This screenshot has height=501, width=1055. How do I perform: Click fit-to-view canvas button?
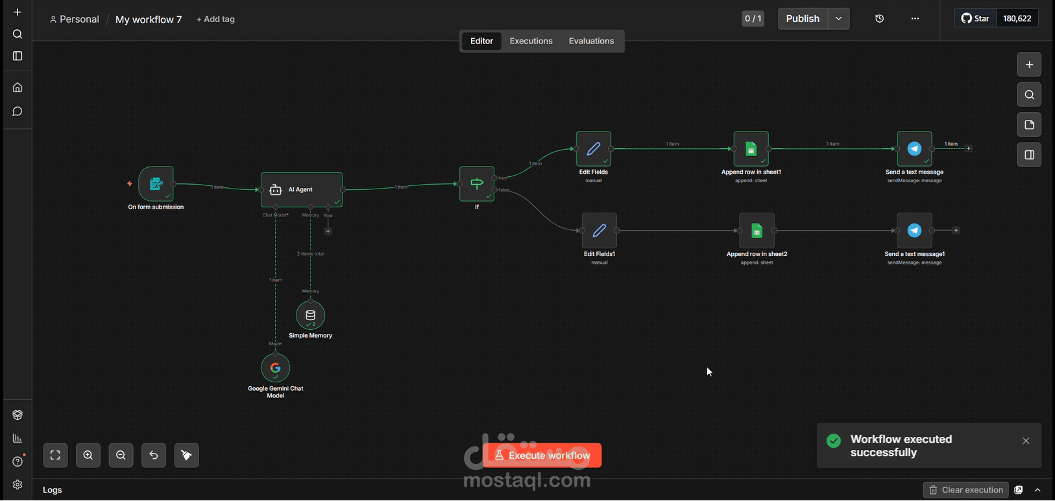(55, 455)
